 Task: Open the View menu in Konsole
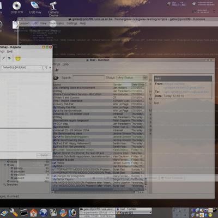(x=43, y=23)
